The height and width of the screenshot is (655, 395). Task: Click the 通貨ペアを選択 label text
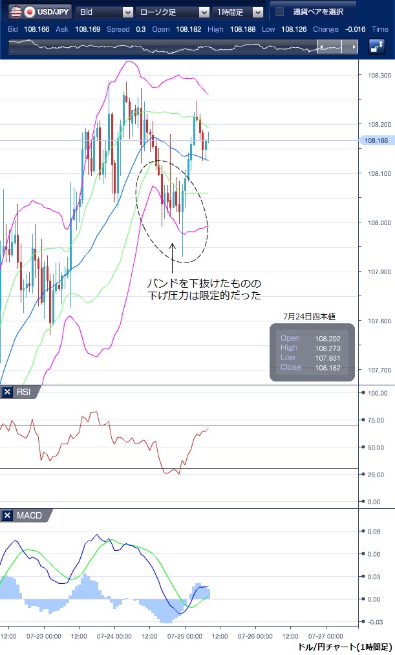[317, 12]
